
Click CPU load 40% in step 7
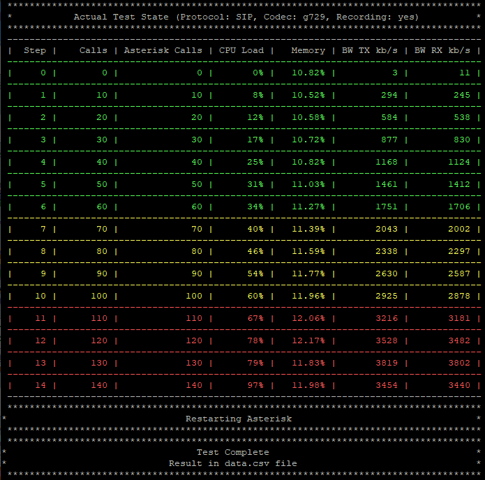(x=255, y=229)
